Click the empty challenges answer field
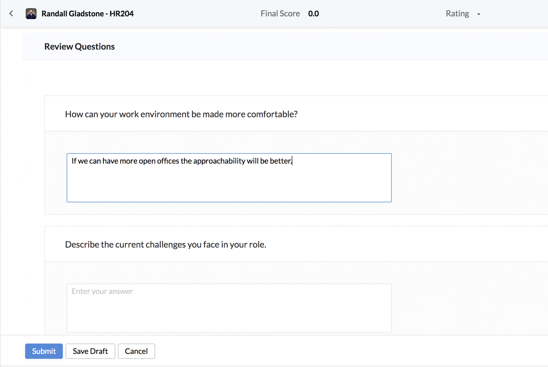The height and width of the screenshot is (367, 548). click(x=229, y=308)
